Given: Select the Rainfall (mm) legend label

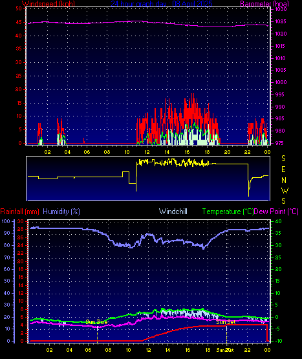Looking at the screenshot, I should coord(19,212).
